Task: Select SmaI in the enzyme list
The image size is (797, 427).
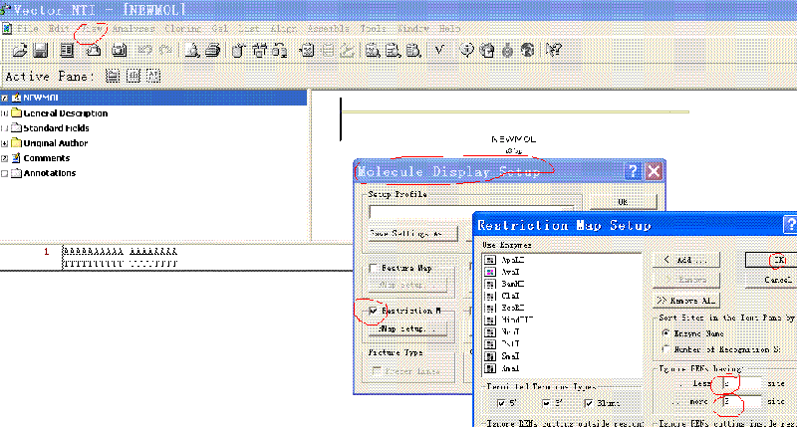Action: pos(510,356)
